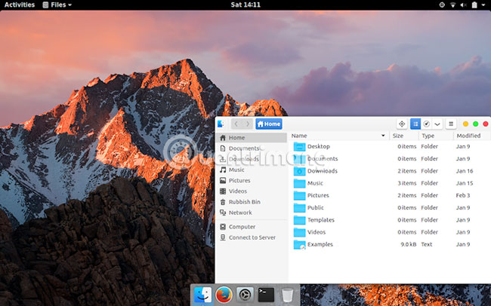
Task: Click the Home path button
Action: point(269,124)
